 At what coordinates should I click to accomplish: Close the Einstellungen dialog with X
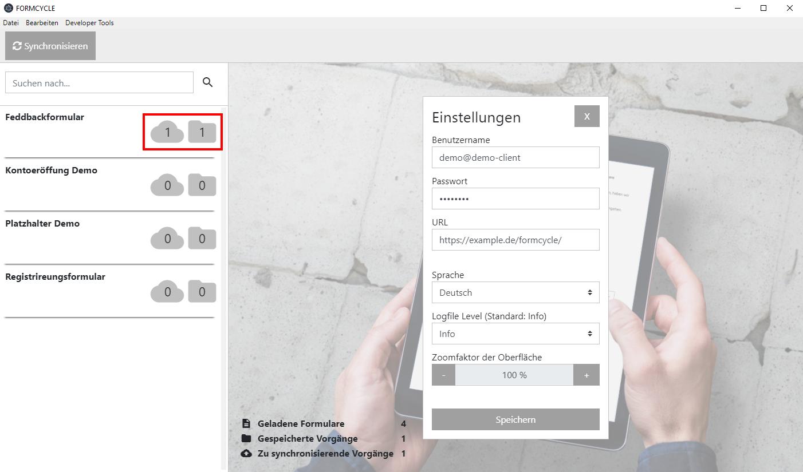[x=586, y=116]
